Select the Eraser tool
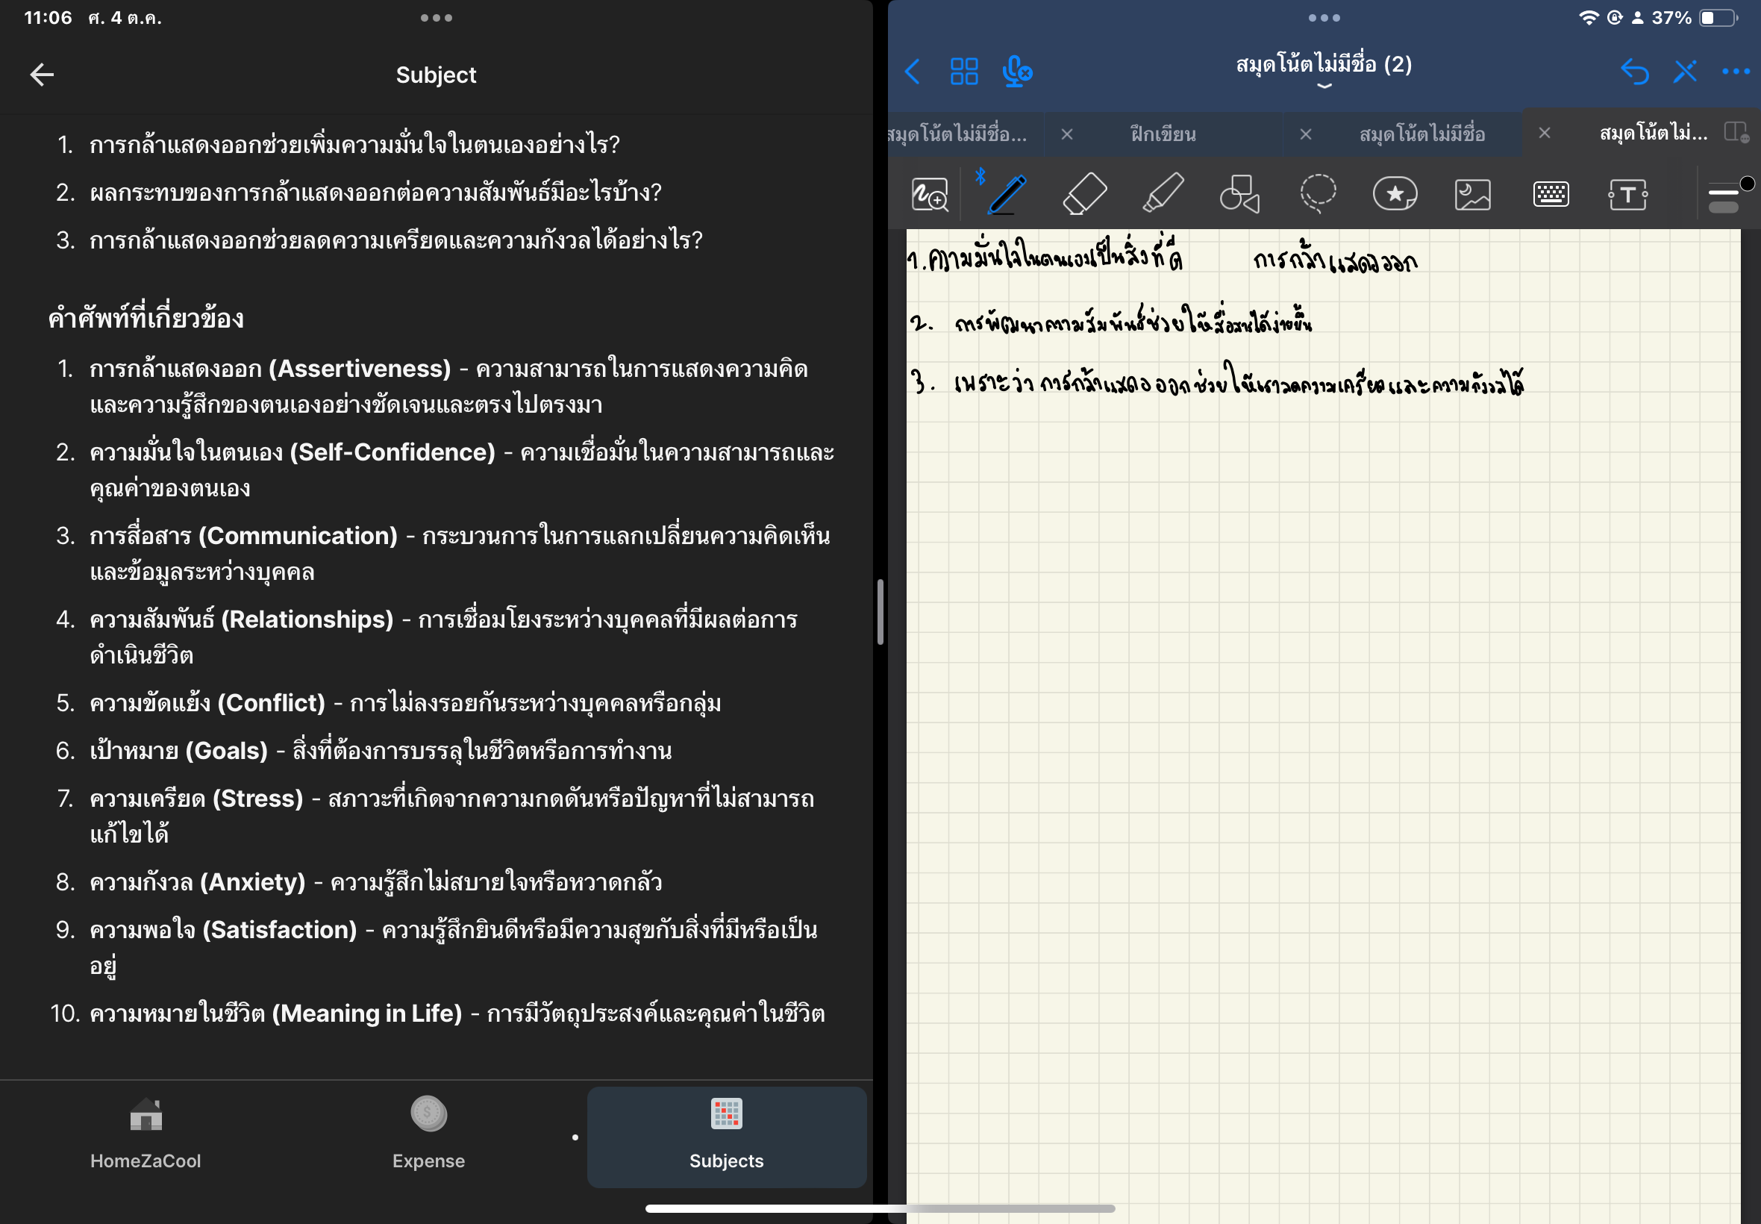The width and height of the screenshot is (1761, 1224). 1085,193
